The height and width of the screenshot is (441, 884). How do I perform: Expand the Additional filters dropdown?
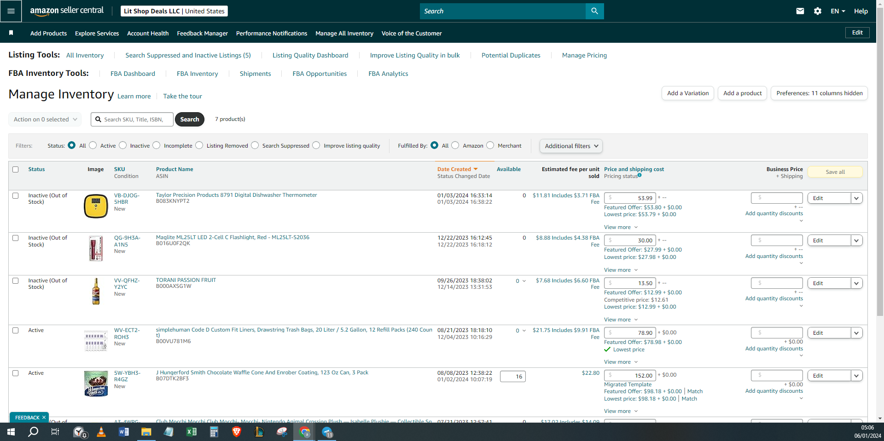click(x=571, y=146)
